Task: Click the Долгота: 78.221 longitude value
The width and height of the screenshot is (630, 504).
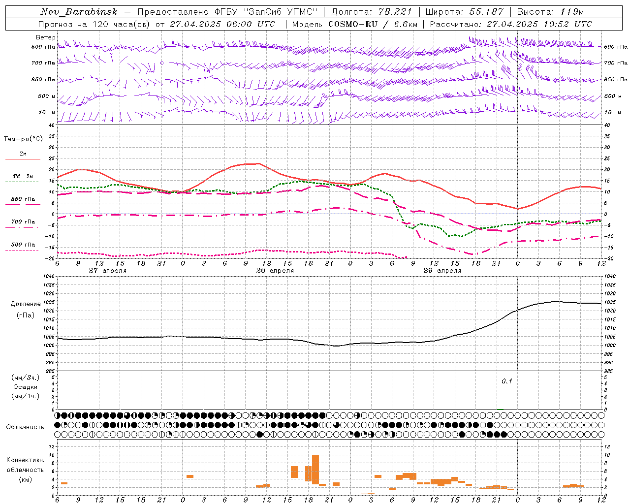Action: [372, 12]
